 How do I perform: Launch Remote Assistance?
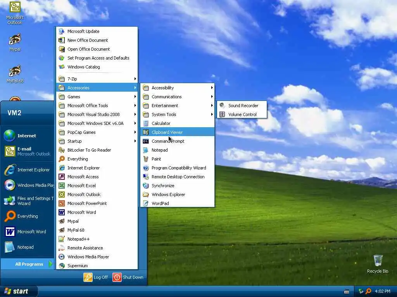coord(97,248)
